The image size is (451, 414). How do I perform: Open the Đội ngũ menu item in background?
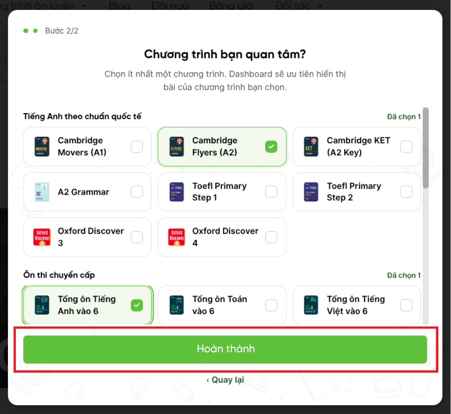click(170, 5)
